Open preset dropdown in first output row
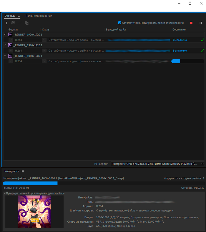This screenshot has height=232, width=206. [x=44, y=40]
